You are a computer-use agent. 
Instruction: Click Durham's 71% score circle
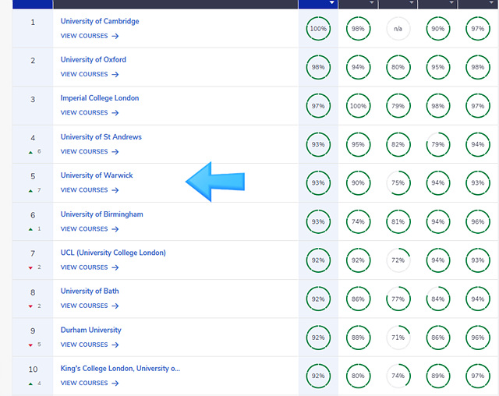click(x=398, y=338)
